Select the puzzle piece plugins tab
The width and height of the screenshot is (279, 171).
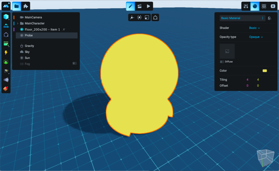(26, 6)
